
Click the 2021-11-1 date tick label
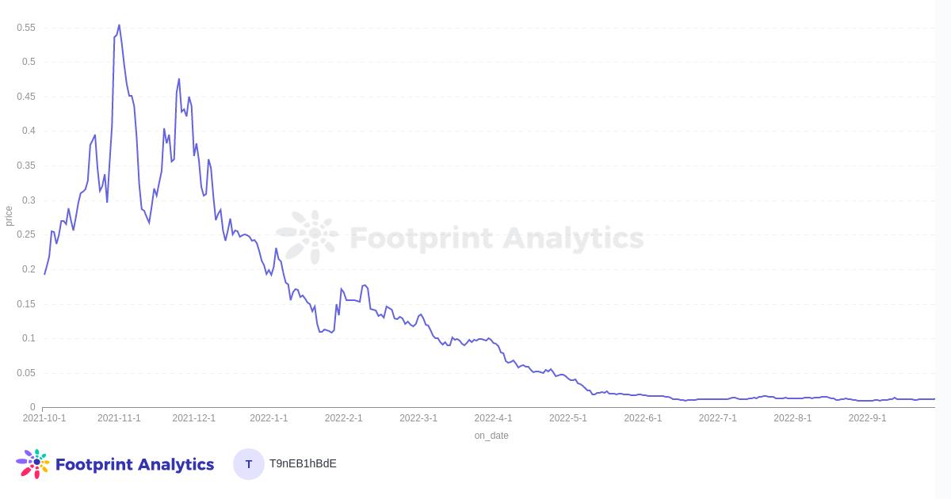[x=119, y=418]
